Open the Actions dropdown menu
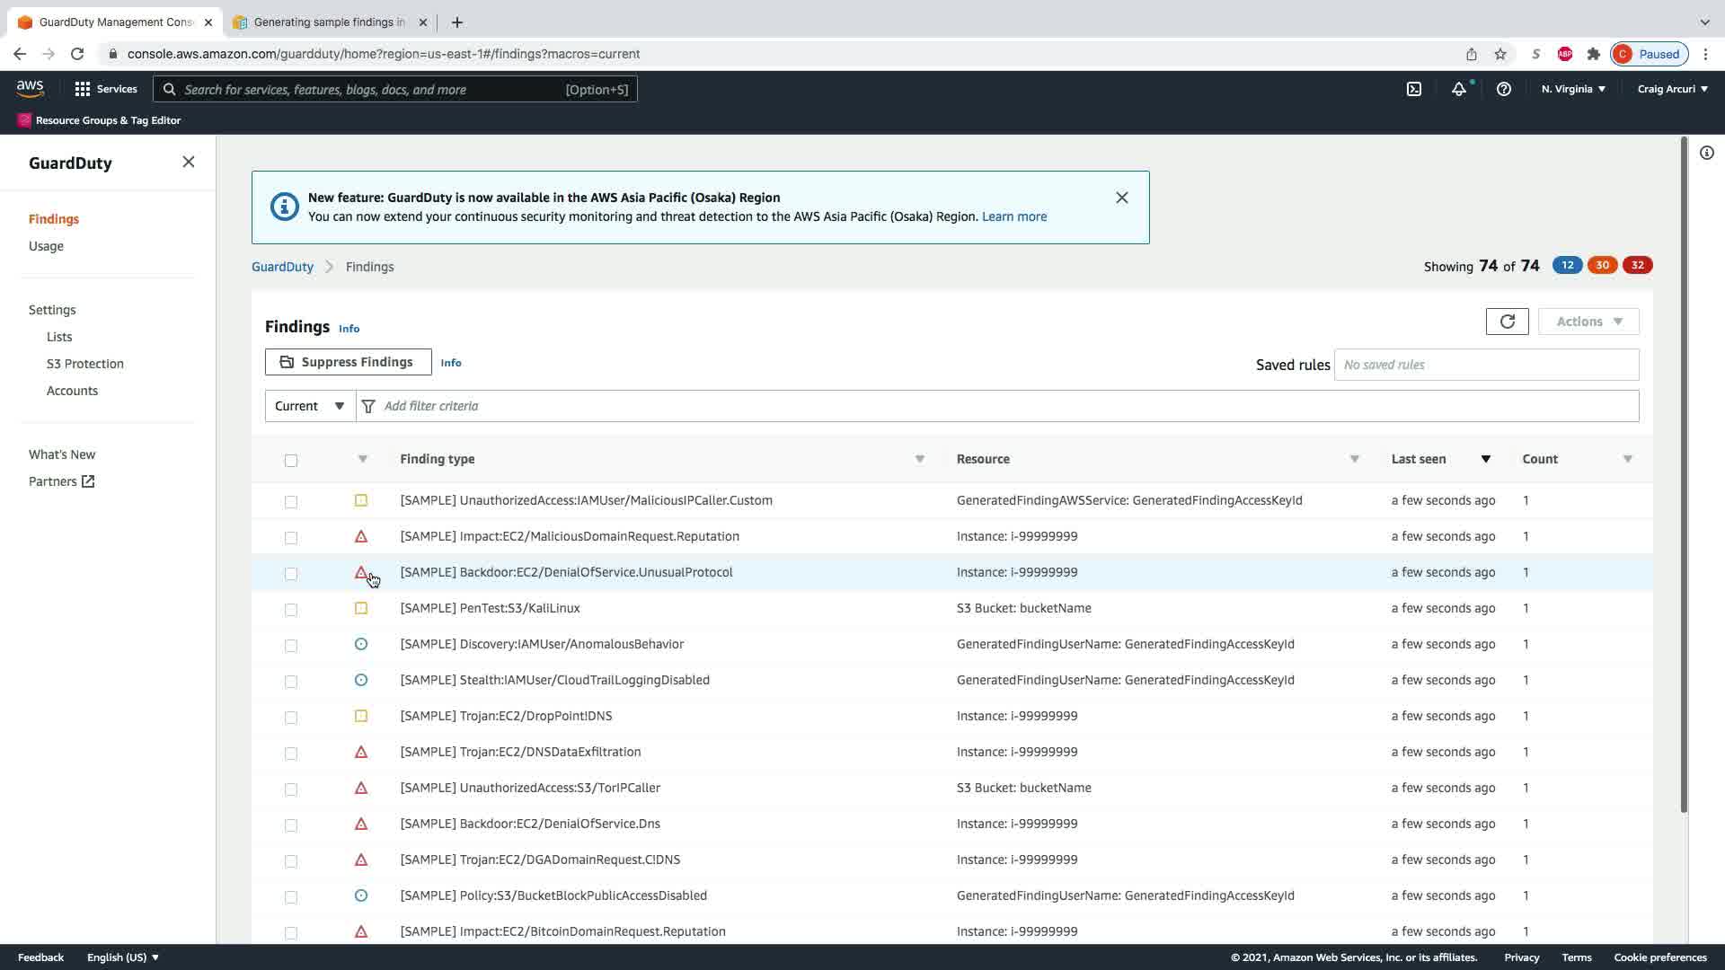Image resolution: width=1725 pixels, height=970 pixels. click(1588, 322)
